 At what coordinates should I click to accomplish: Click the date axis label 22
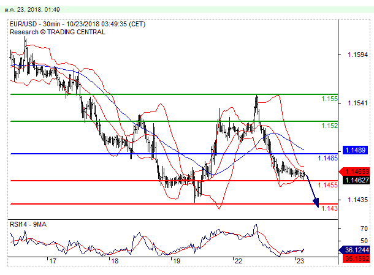pos(239,261)
